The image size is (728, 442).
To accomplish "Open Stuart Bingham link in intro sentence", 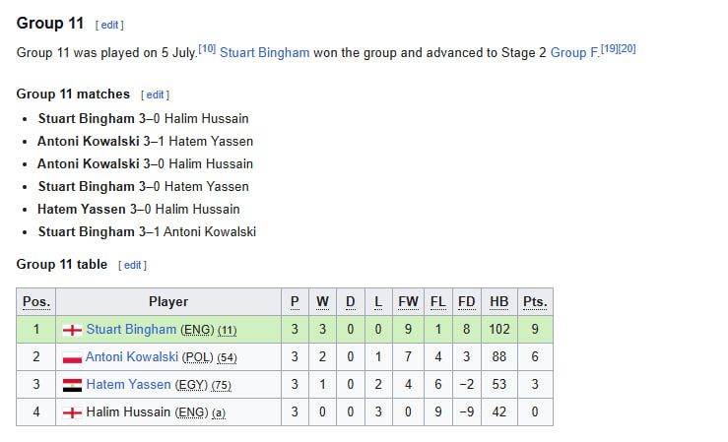I will (265, 53).
